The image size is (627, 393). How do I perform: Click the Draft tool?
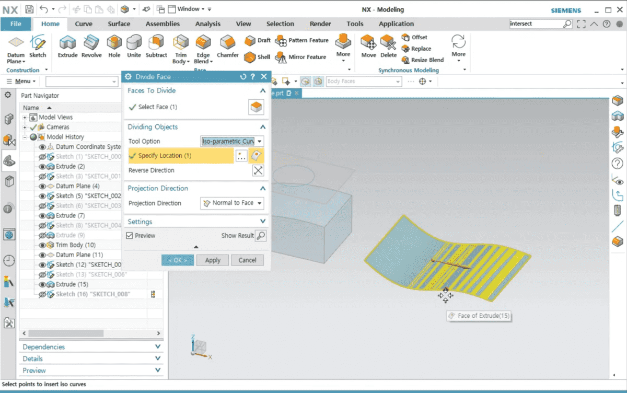258,40
